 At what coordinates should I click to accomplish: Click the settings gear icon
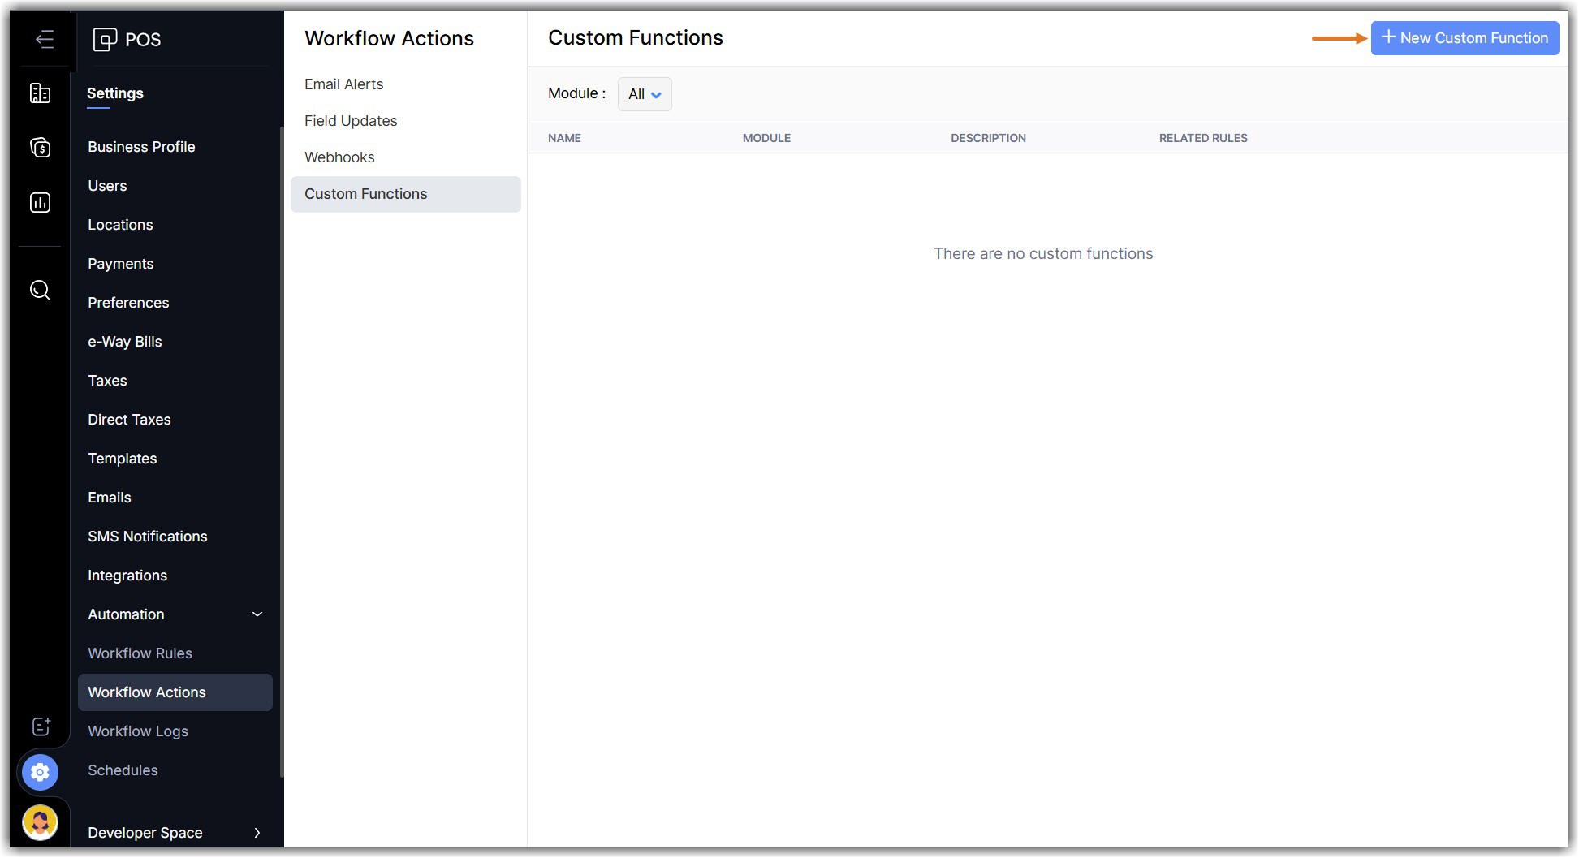point(40,772)
